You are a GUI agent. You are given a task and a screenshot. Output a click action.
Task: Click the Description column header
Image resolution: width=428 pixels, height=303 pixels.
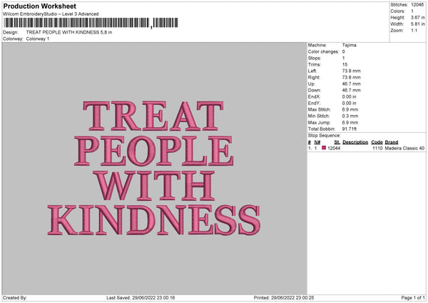(355, 142)
